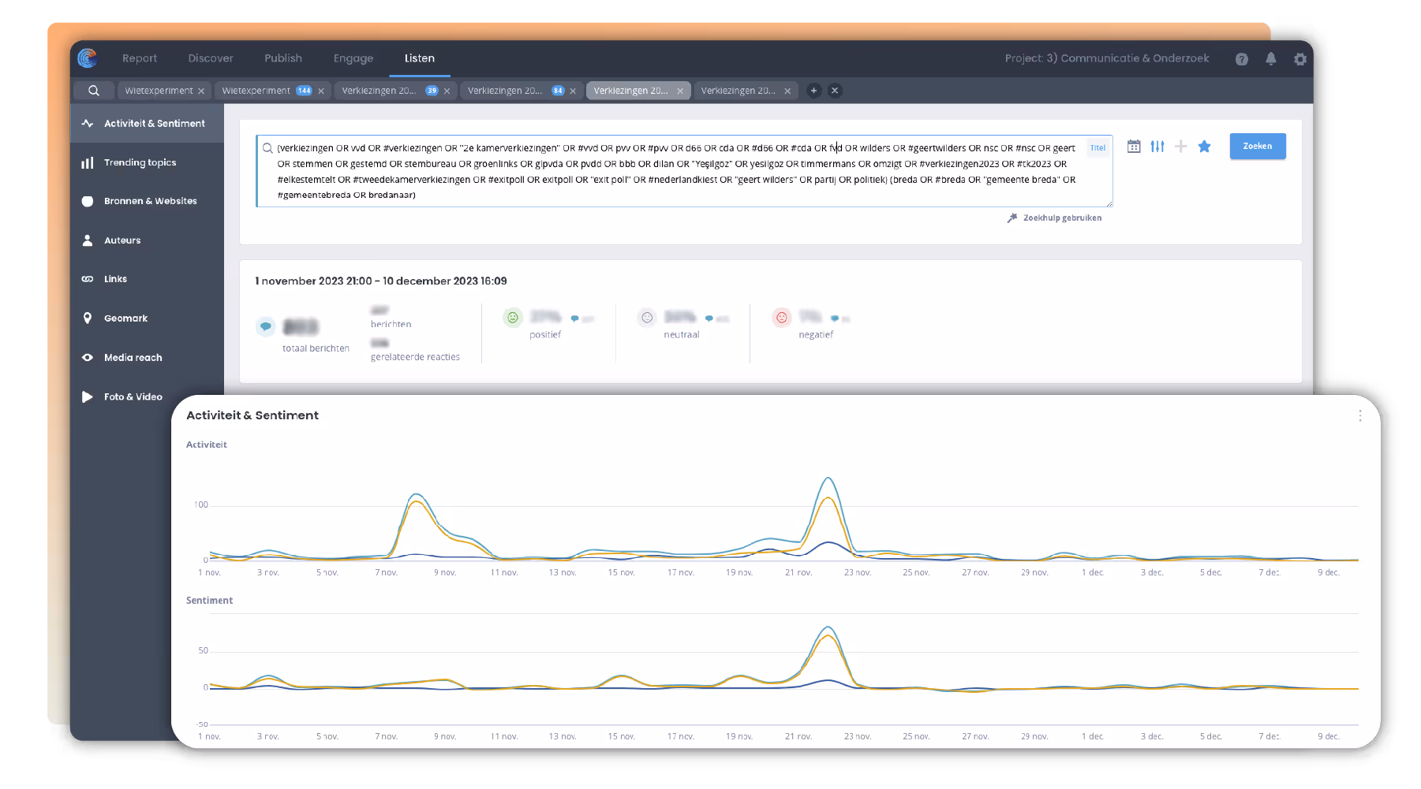This screenshot has height=789, width=1421.
Task: Click the search magnifier tab icon
Action: (x=94, y=91)
